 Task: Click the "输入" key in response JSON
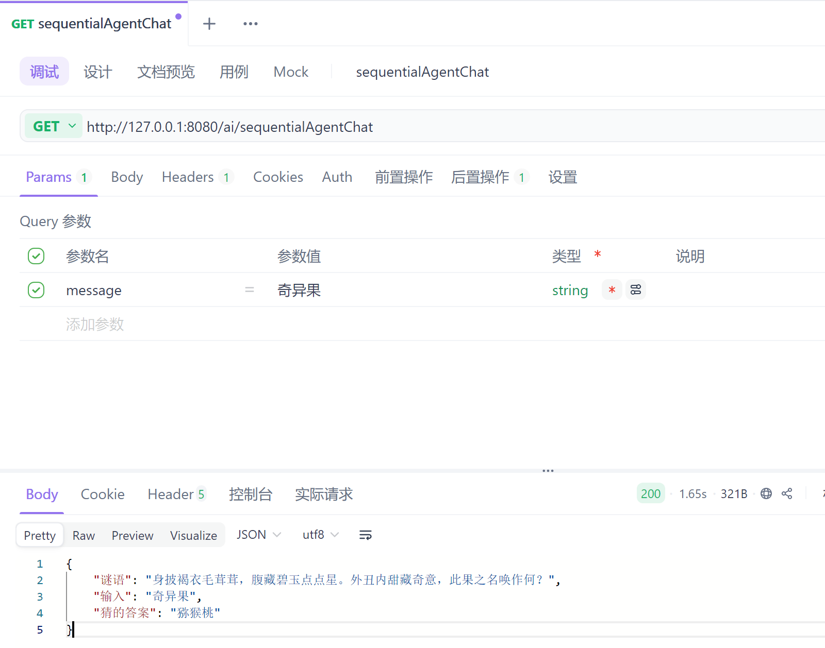click(113, 596)
